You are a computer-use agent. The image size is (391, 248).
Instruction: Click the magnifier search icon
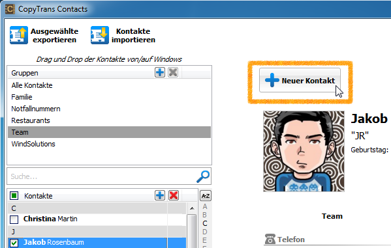coord(203,176)
